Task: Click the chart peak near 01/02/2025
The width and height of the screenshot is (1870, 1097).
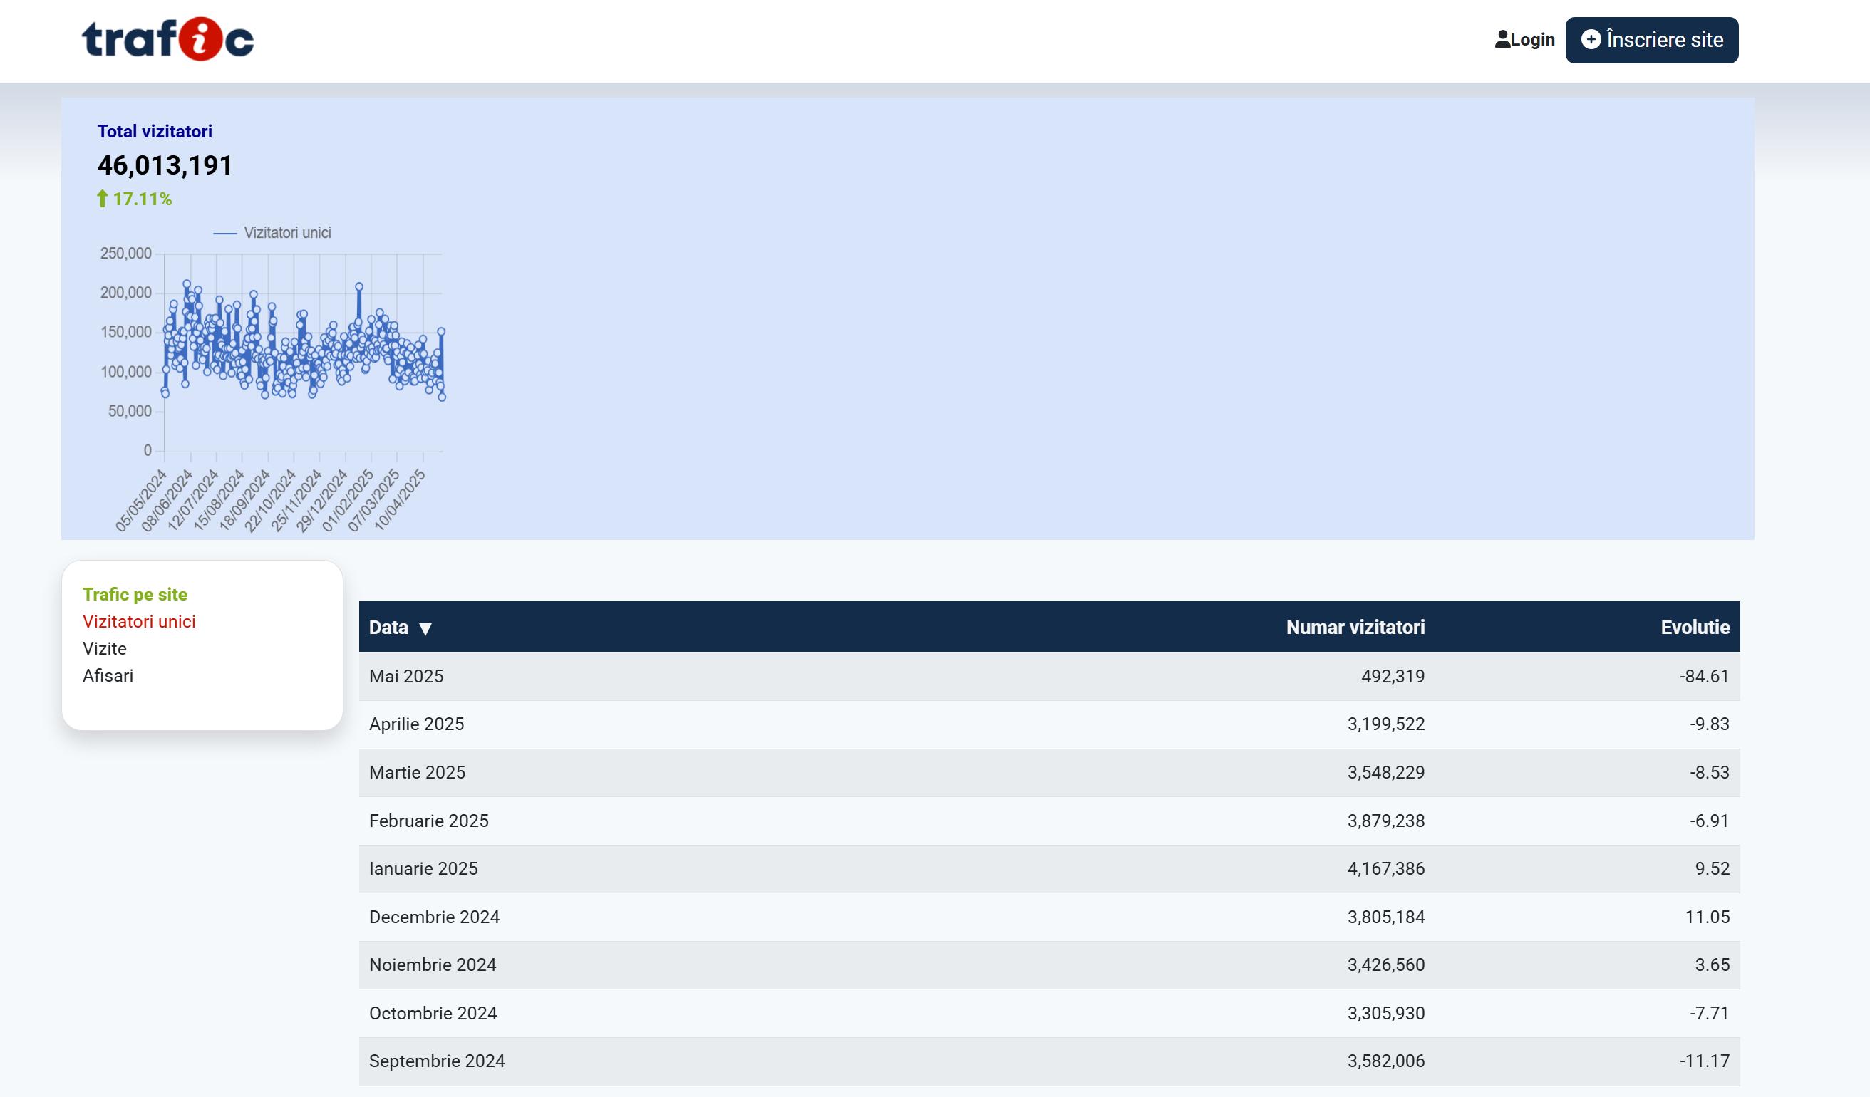Action: [x=359, y=286]
